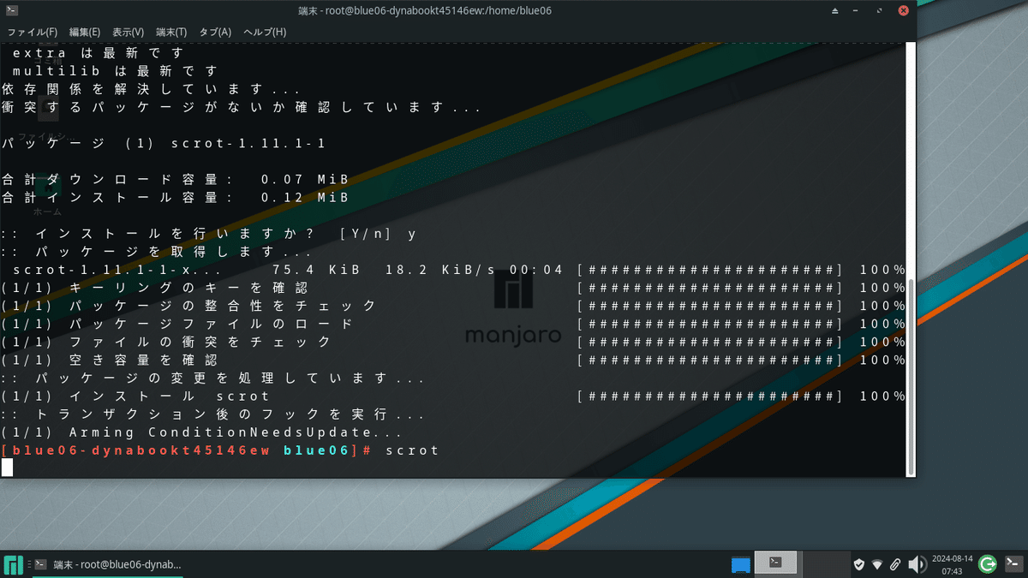Click the 'multilib は最新です' line
1028x578 pixels.
click(x=115, y=71)
